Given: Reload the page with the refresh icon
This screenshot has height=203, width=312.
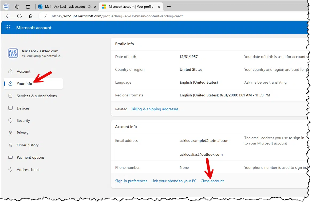Looking at the screenshot, I should coord(19,16).
